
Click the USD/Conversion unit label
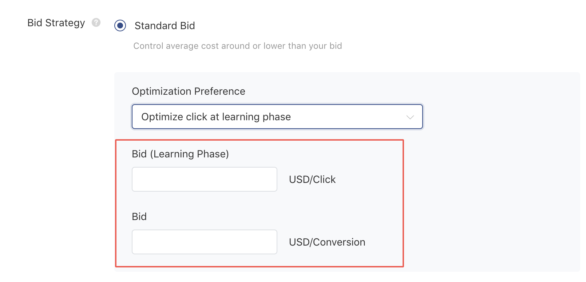click(x=326, y=242)
